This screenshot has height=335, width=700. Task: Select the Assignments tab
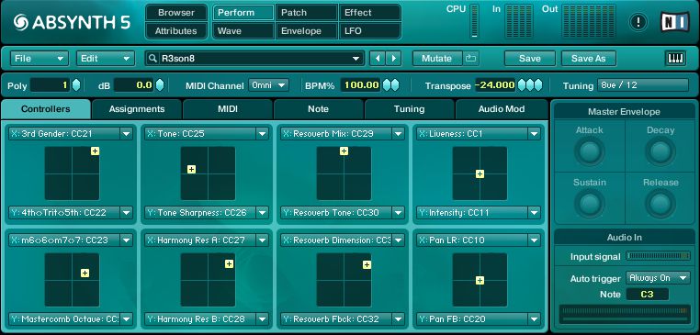pyautogui.click(x=137, y=109)
